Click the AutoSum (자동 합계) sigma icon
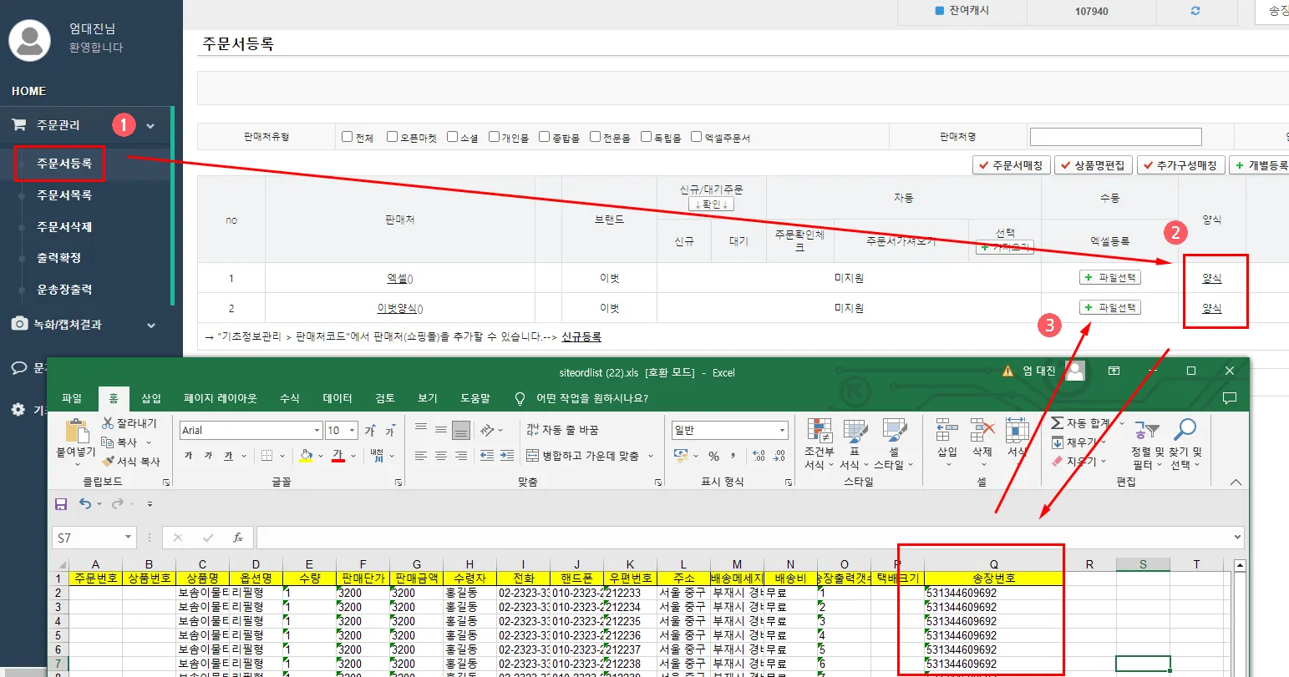The height and width of the screenshot is (677, 1289). (x=1058, y=423)
